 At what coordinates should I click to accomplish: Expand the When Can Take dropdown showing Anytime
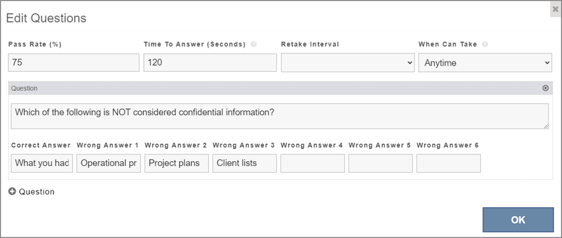(485, 63)
